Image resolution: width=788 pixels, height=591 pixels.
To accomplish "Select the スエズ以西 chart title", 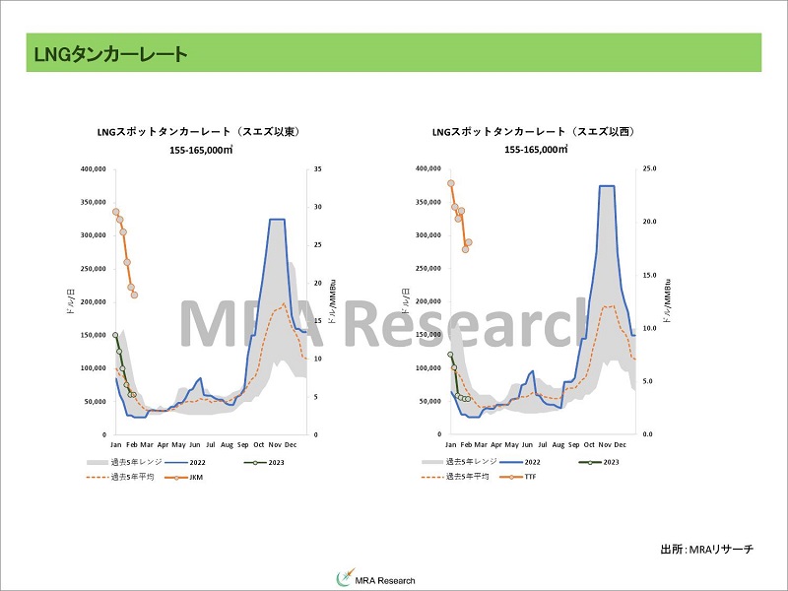I will (533, 131).
